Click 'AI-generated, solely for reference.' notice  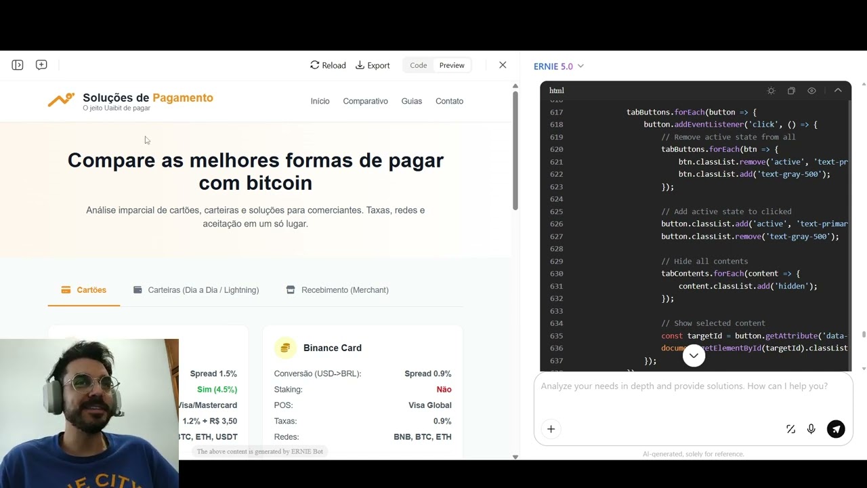693,454
